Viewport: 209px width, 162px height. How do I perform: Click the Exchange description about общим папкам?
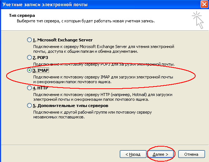(x=104, y=49)
